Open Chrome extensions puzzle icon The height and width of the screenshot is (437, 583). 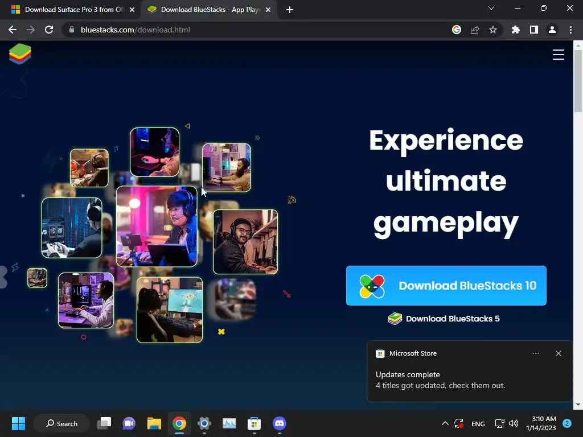(x=515, y=30)
